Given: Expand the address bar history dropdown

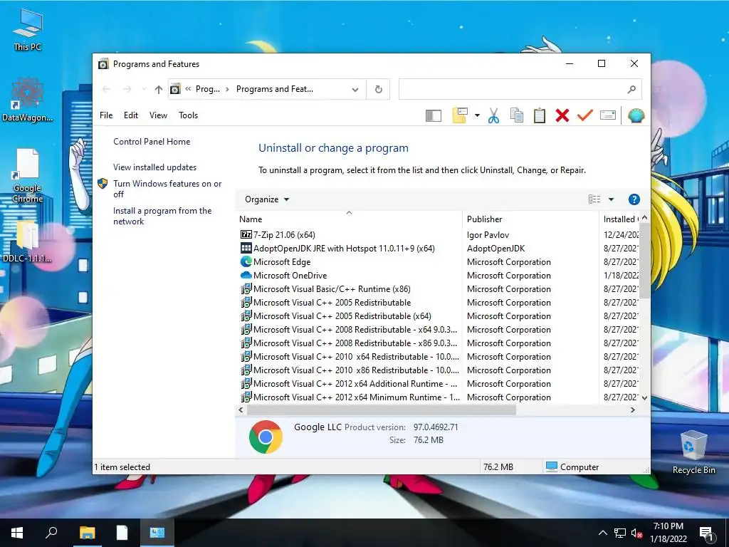Looking at the screenshot, I should [355, 89].
